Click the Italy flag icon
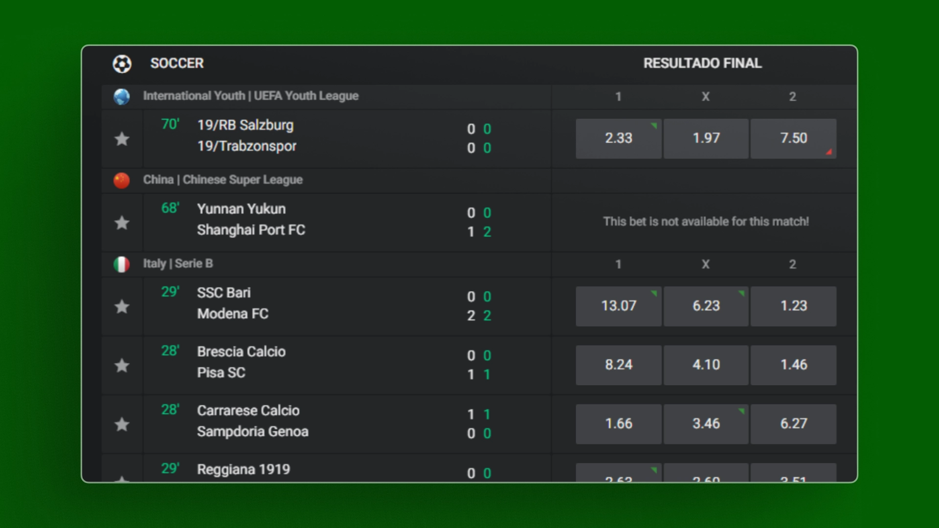Image resolution: width=939 pixels, height=528 pixels. [x=122, y=264]
